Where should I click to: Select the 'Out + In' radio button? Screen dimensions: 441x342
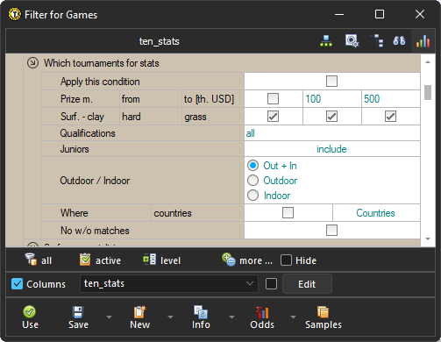coord(253,166)
